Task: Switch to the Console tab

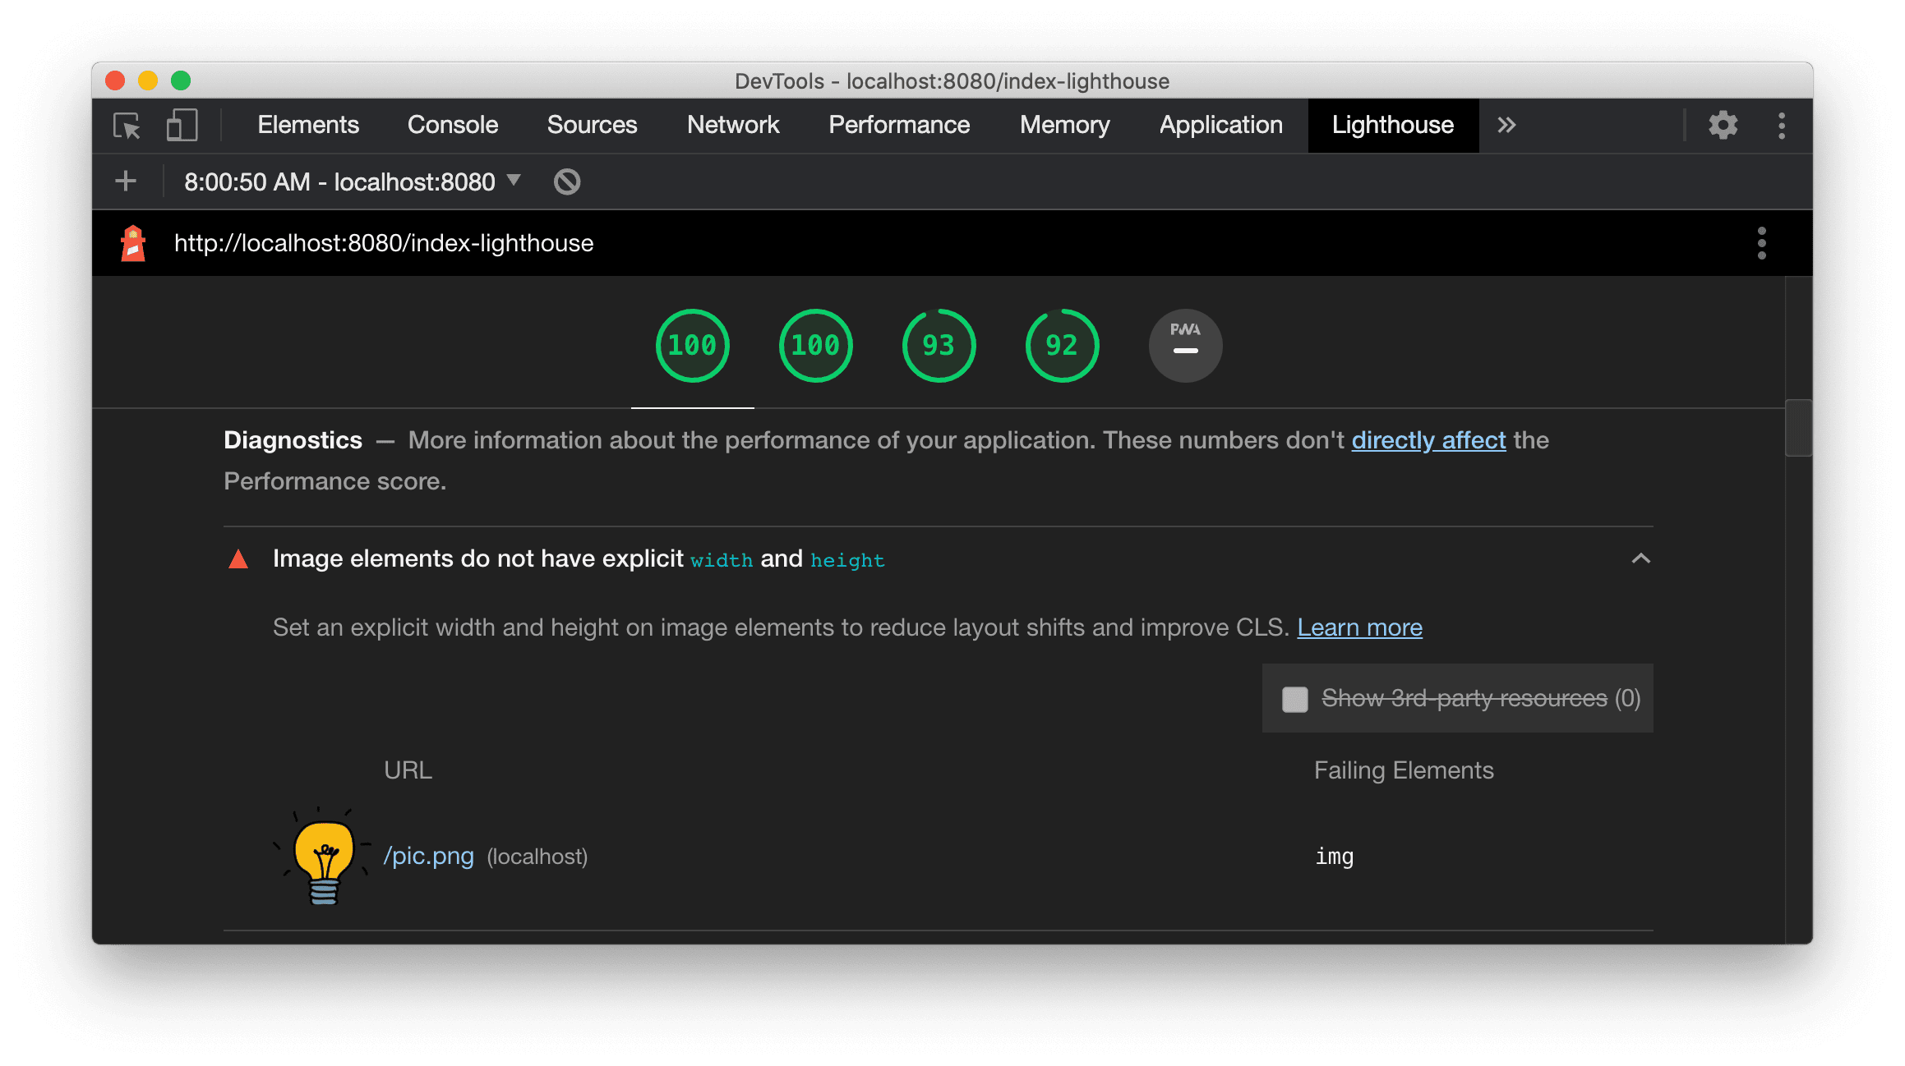Action: tap(451, 124)
